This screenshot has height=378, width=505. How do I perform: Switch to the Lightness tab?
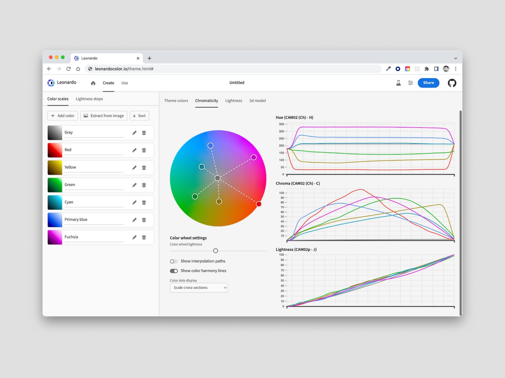tap(234, 101)
